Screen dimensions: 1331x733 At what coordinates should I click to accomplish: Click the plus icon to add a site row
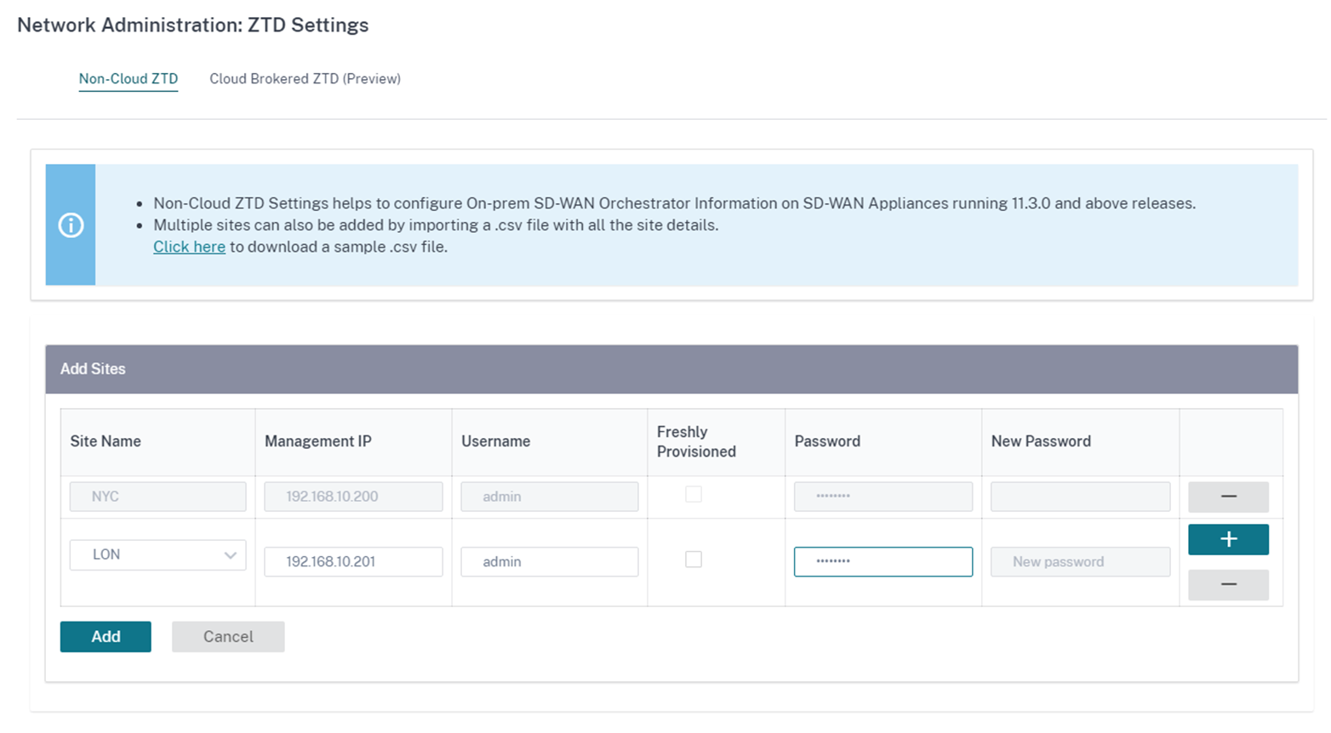pyautogui.click(x=1228, y=539)
